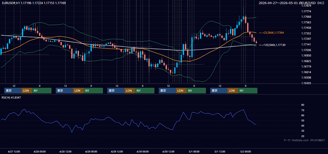Select the 1.16614 price level
This screenshot has width=328, height=154.
click(x=306, y=72)
